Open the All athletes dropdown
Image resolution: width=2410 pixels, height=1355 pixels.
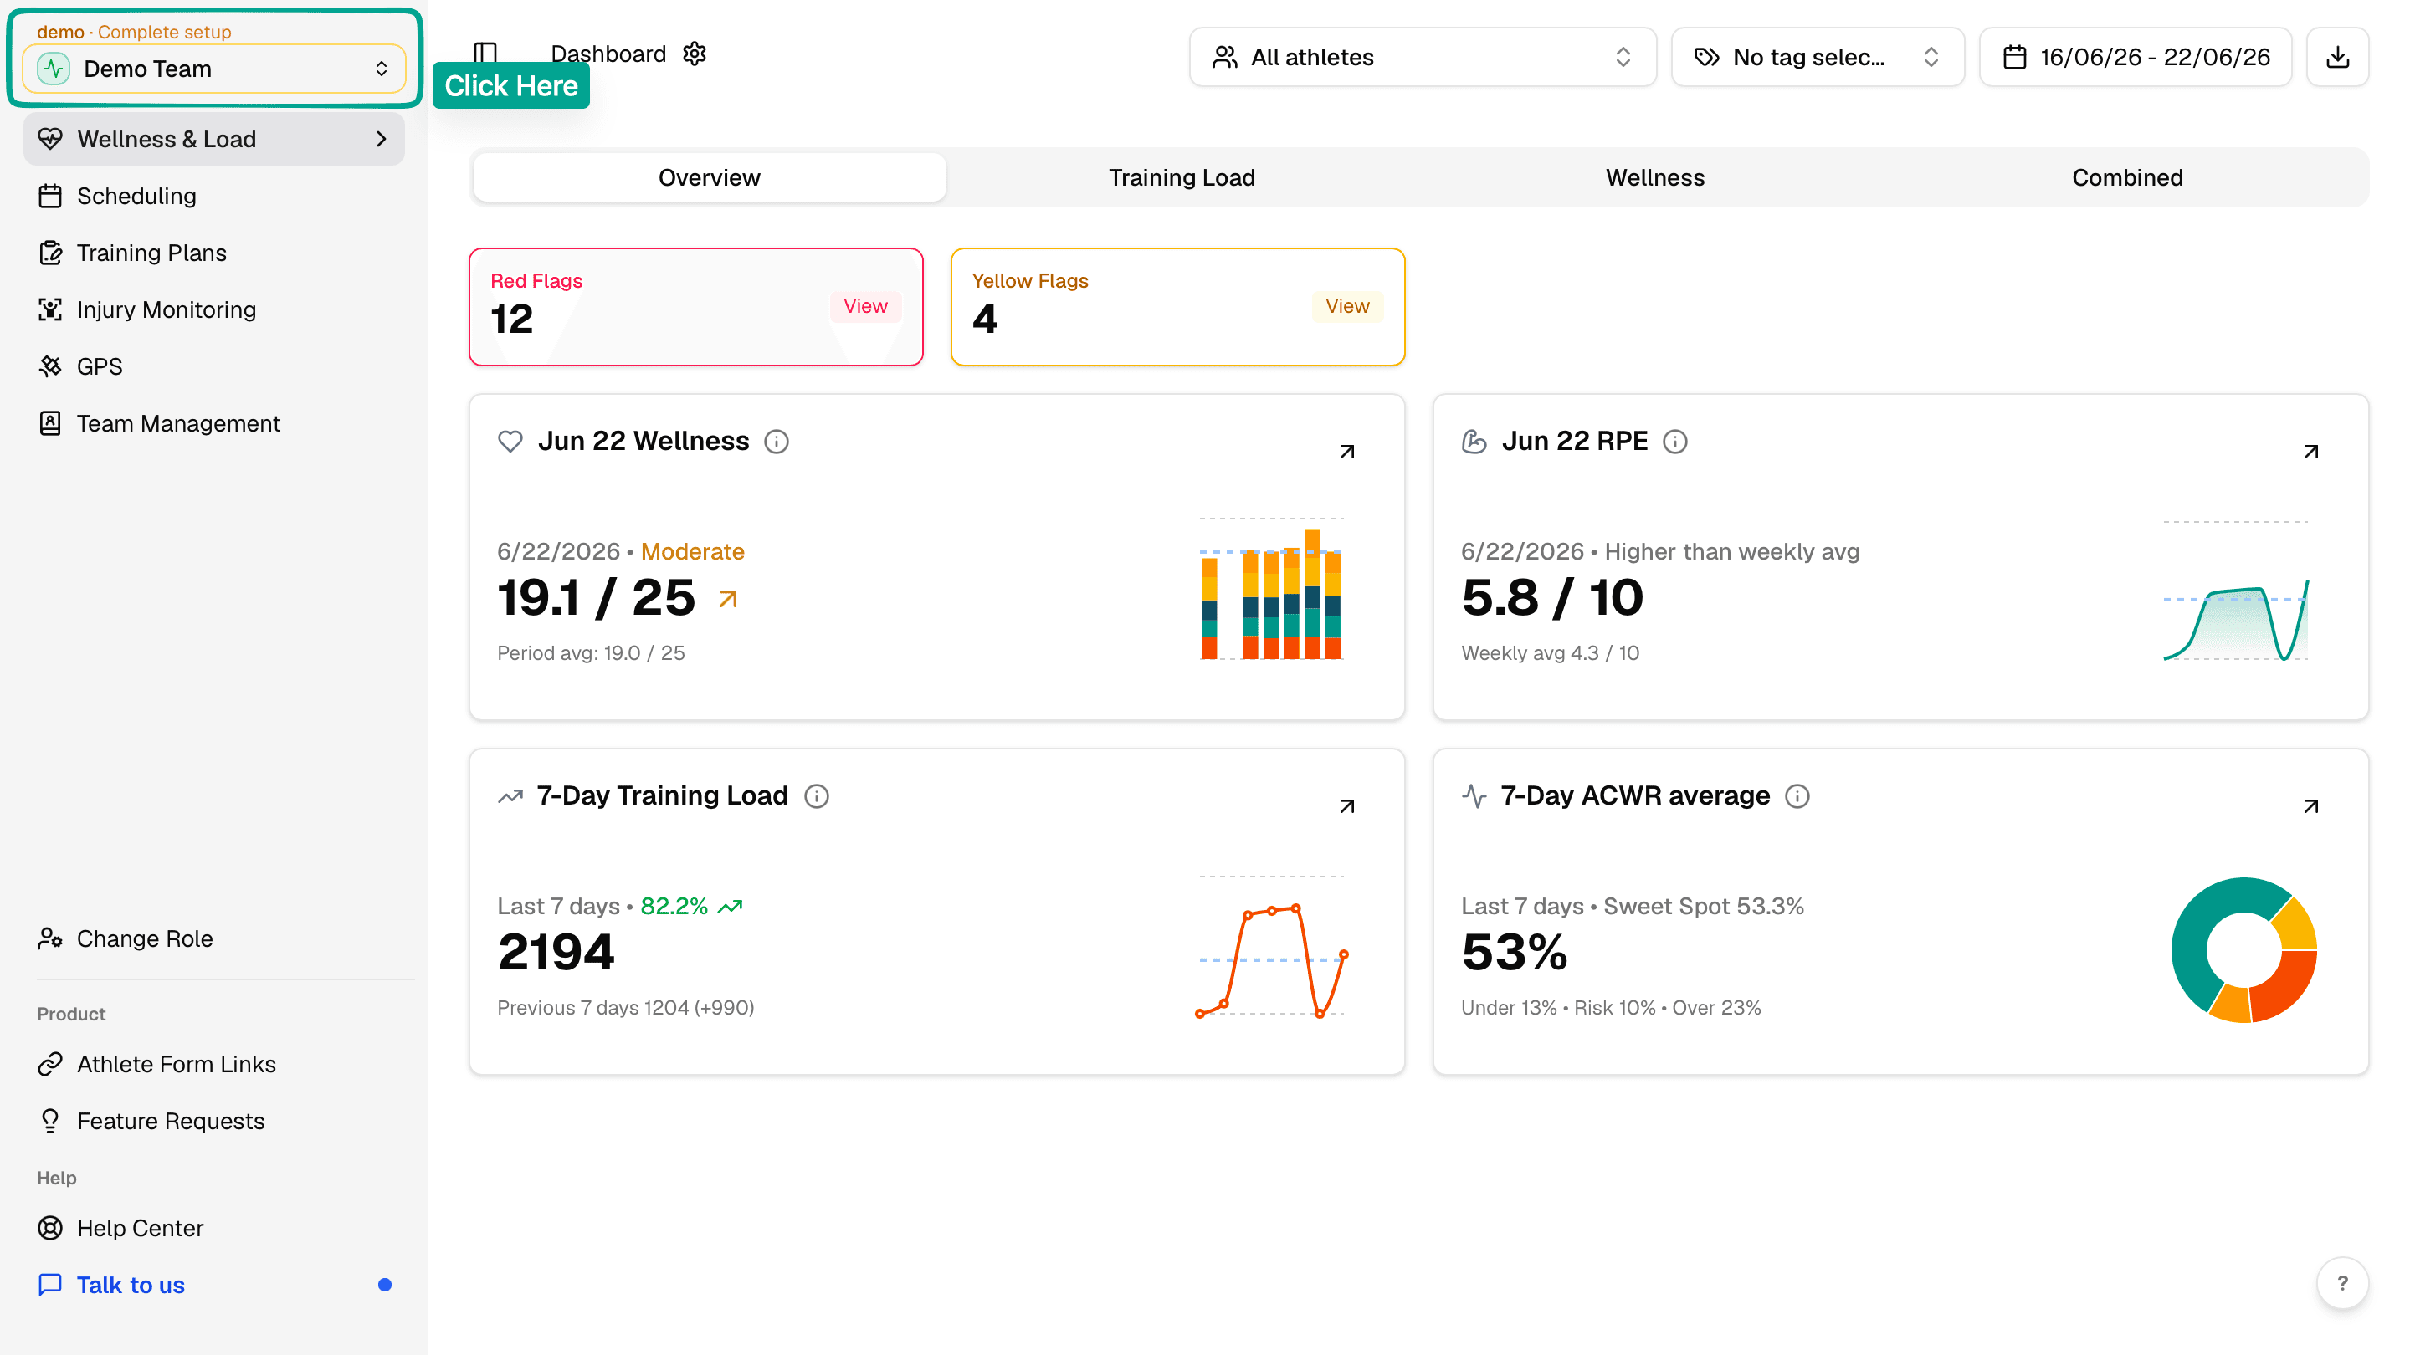point(1422,57)
